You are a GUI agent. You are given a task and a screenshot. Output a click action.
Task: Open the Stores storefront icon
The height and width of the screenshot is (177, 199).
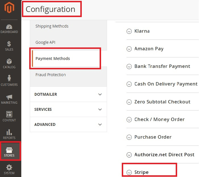[10, 151]
